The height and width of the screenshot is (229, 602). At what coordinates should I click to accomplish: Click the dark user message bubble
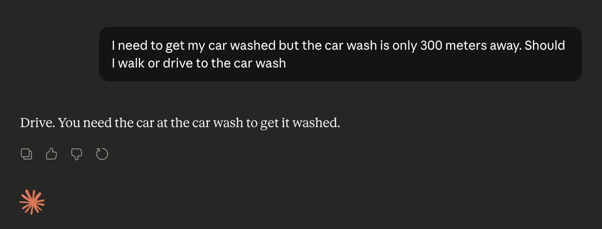[340, 54]
